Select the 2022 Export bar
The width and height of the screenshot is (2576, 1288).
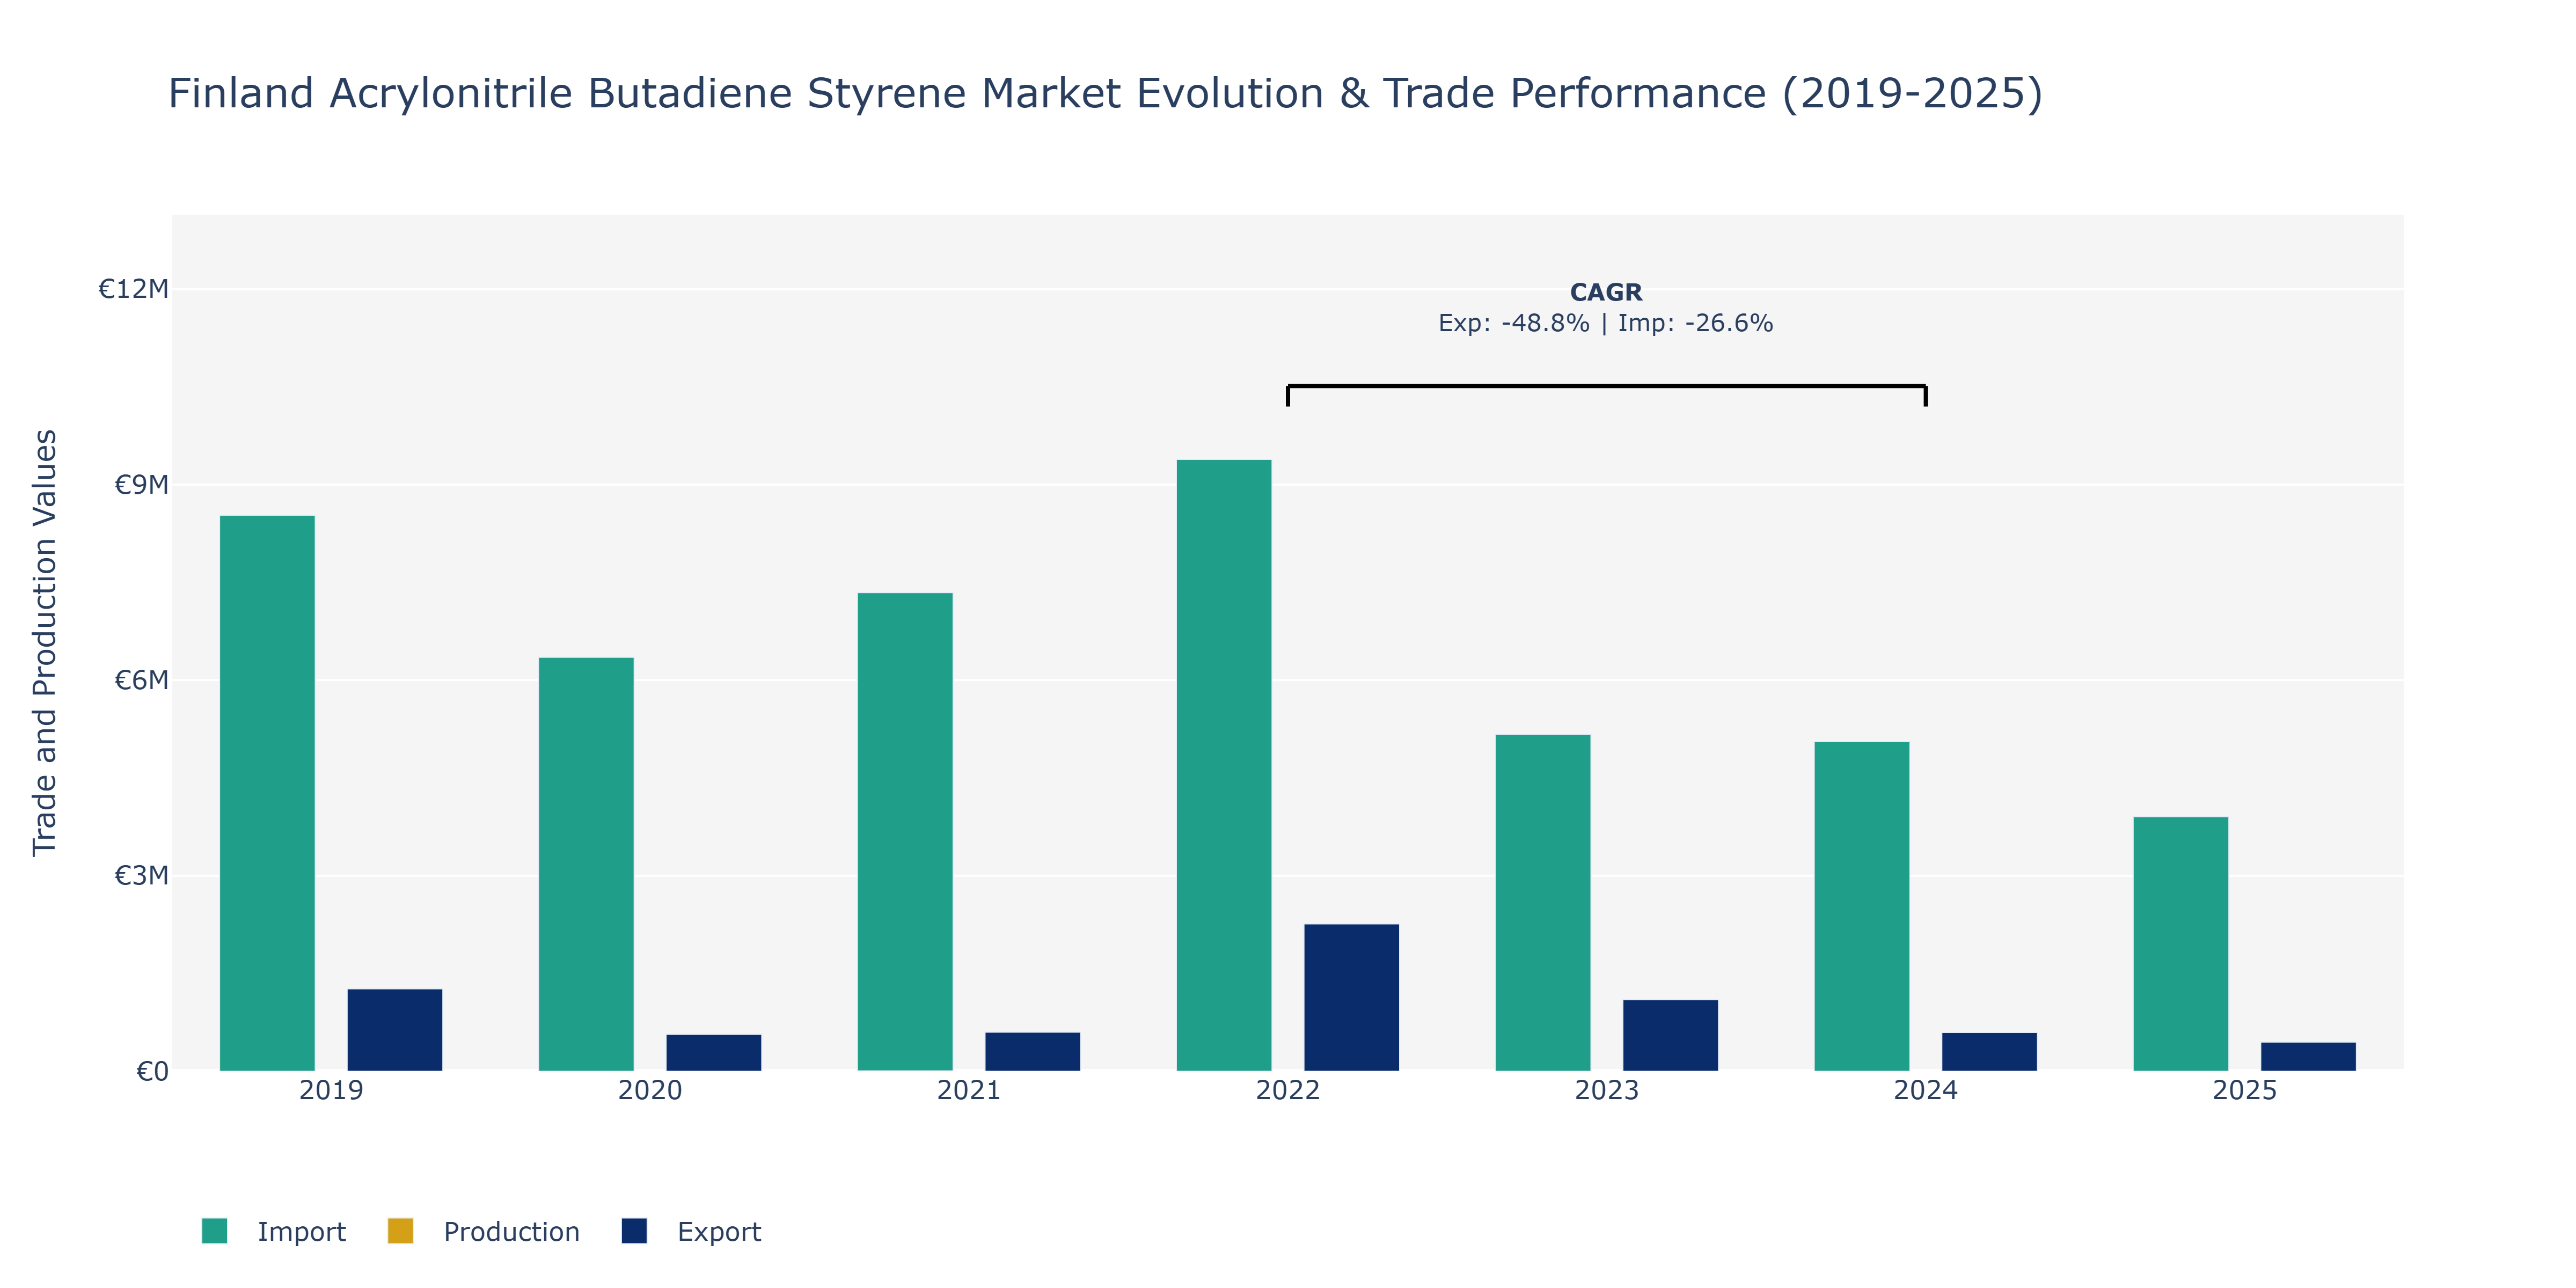[x=1352, y=997]
